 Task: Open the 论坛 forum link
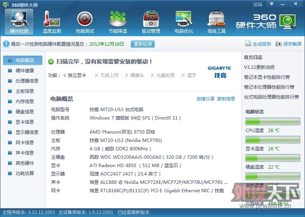258,4
